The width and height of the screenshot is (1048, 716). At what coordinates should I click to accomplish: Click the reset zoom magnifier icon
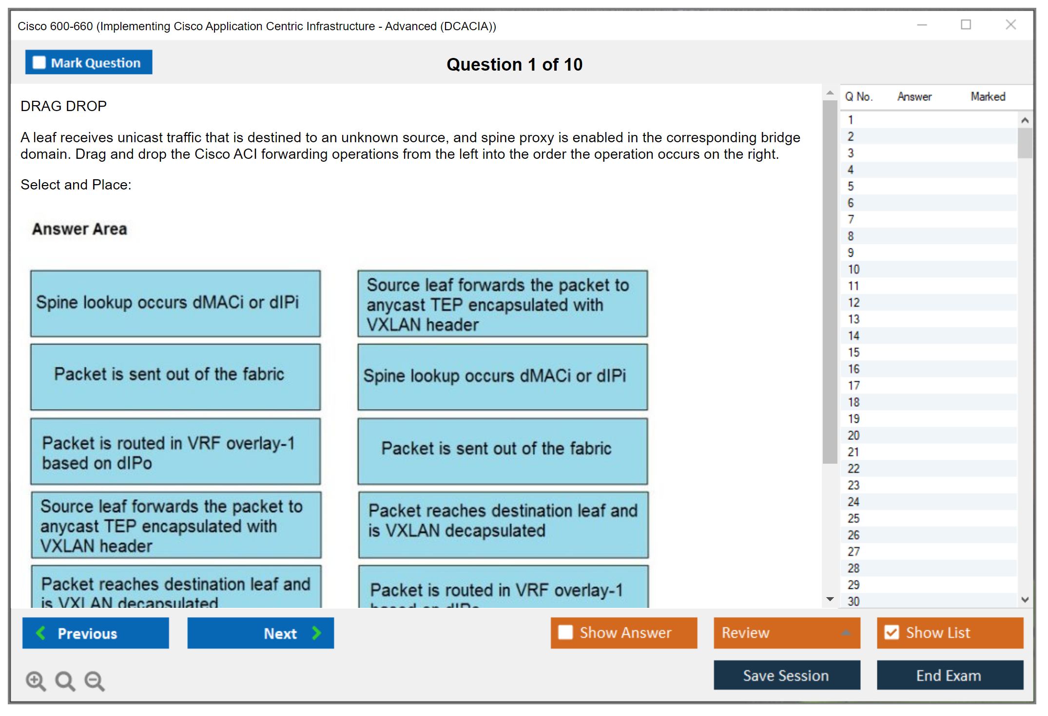[x=65, y=680]
